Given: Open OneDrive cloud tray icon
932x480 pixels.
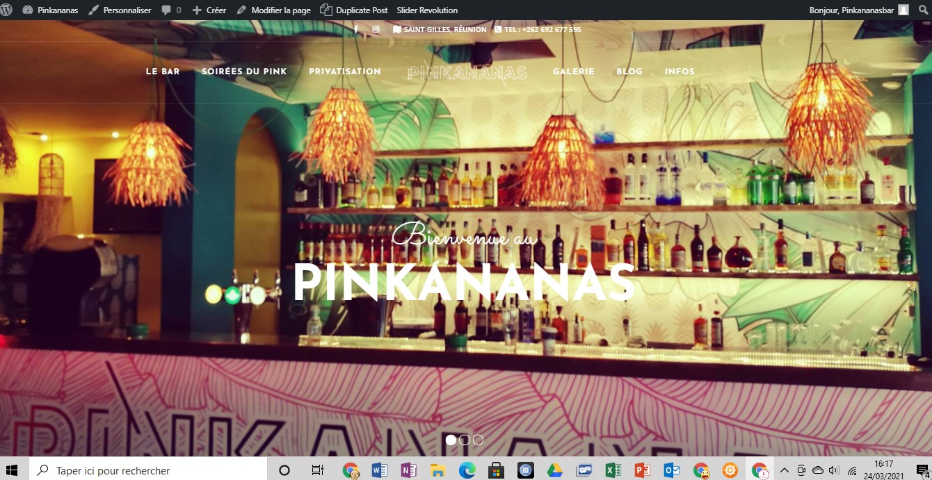Looking at the screenshot, I should 818,470.
